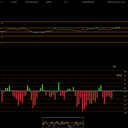Click the 30 level label on RSI axis
Image resolution: width=128 pixels, height=128 pixels.
pos(2,38)
